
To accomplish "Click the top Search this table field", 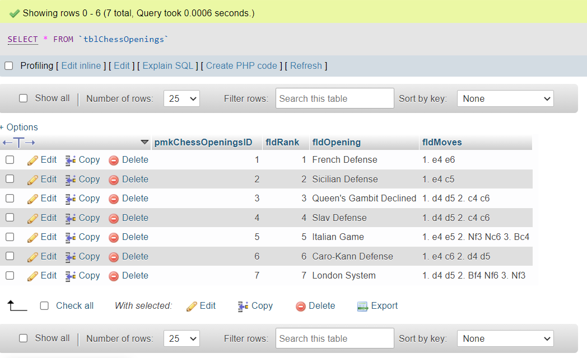I will (x=334, y=99).
